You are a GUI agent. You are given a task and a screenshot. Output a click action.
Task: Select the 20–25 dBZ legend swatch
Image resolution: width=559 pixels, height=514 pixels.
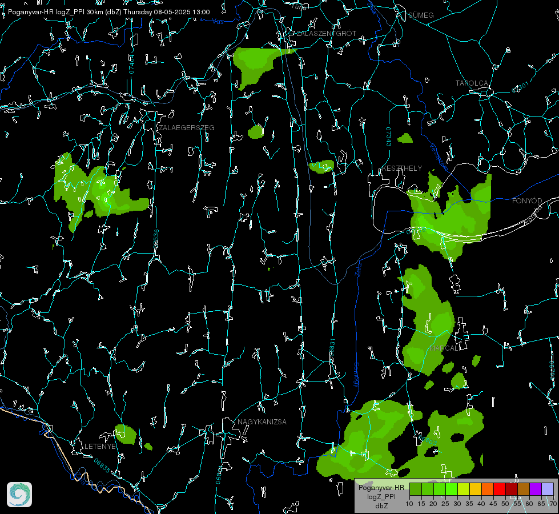tap(440, 489)
